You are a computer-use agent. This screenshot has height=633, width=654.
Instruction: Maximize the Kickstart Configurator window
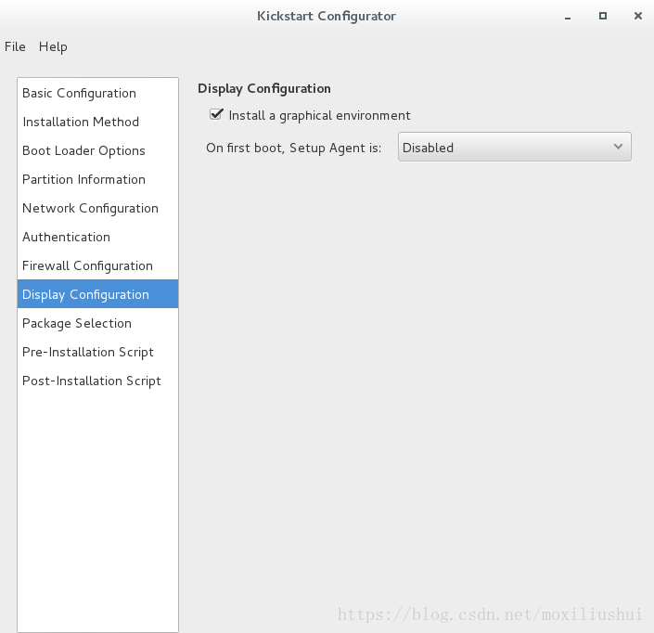click(x=603, y=16)
